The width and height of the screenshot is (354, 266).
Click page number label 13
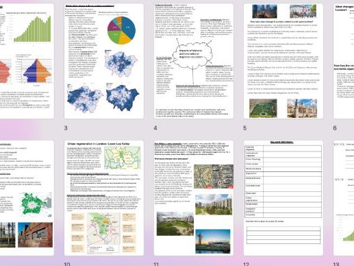click(x=336, y=264)
